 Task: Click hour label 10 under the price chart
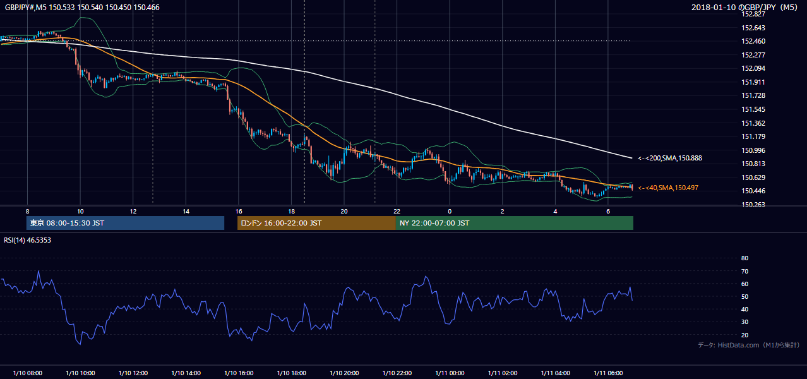pos(80,211)
